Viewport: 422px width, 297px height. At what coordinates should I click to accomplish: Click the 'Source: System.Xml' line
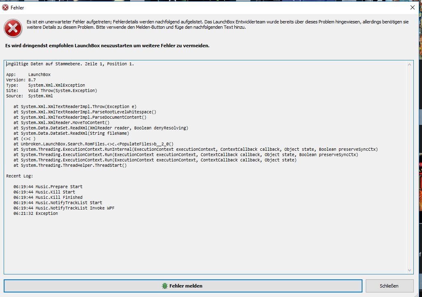tap(30, 96)
